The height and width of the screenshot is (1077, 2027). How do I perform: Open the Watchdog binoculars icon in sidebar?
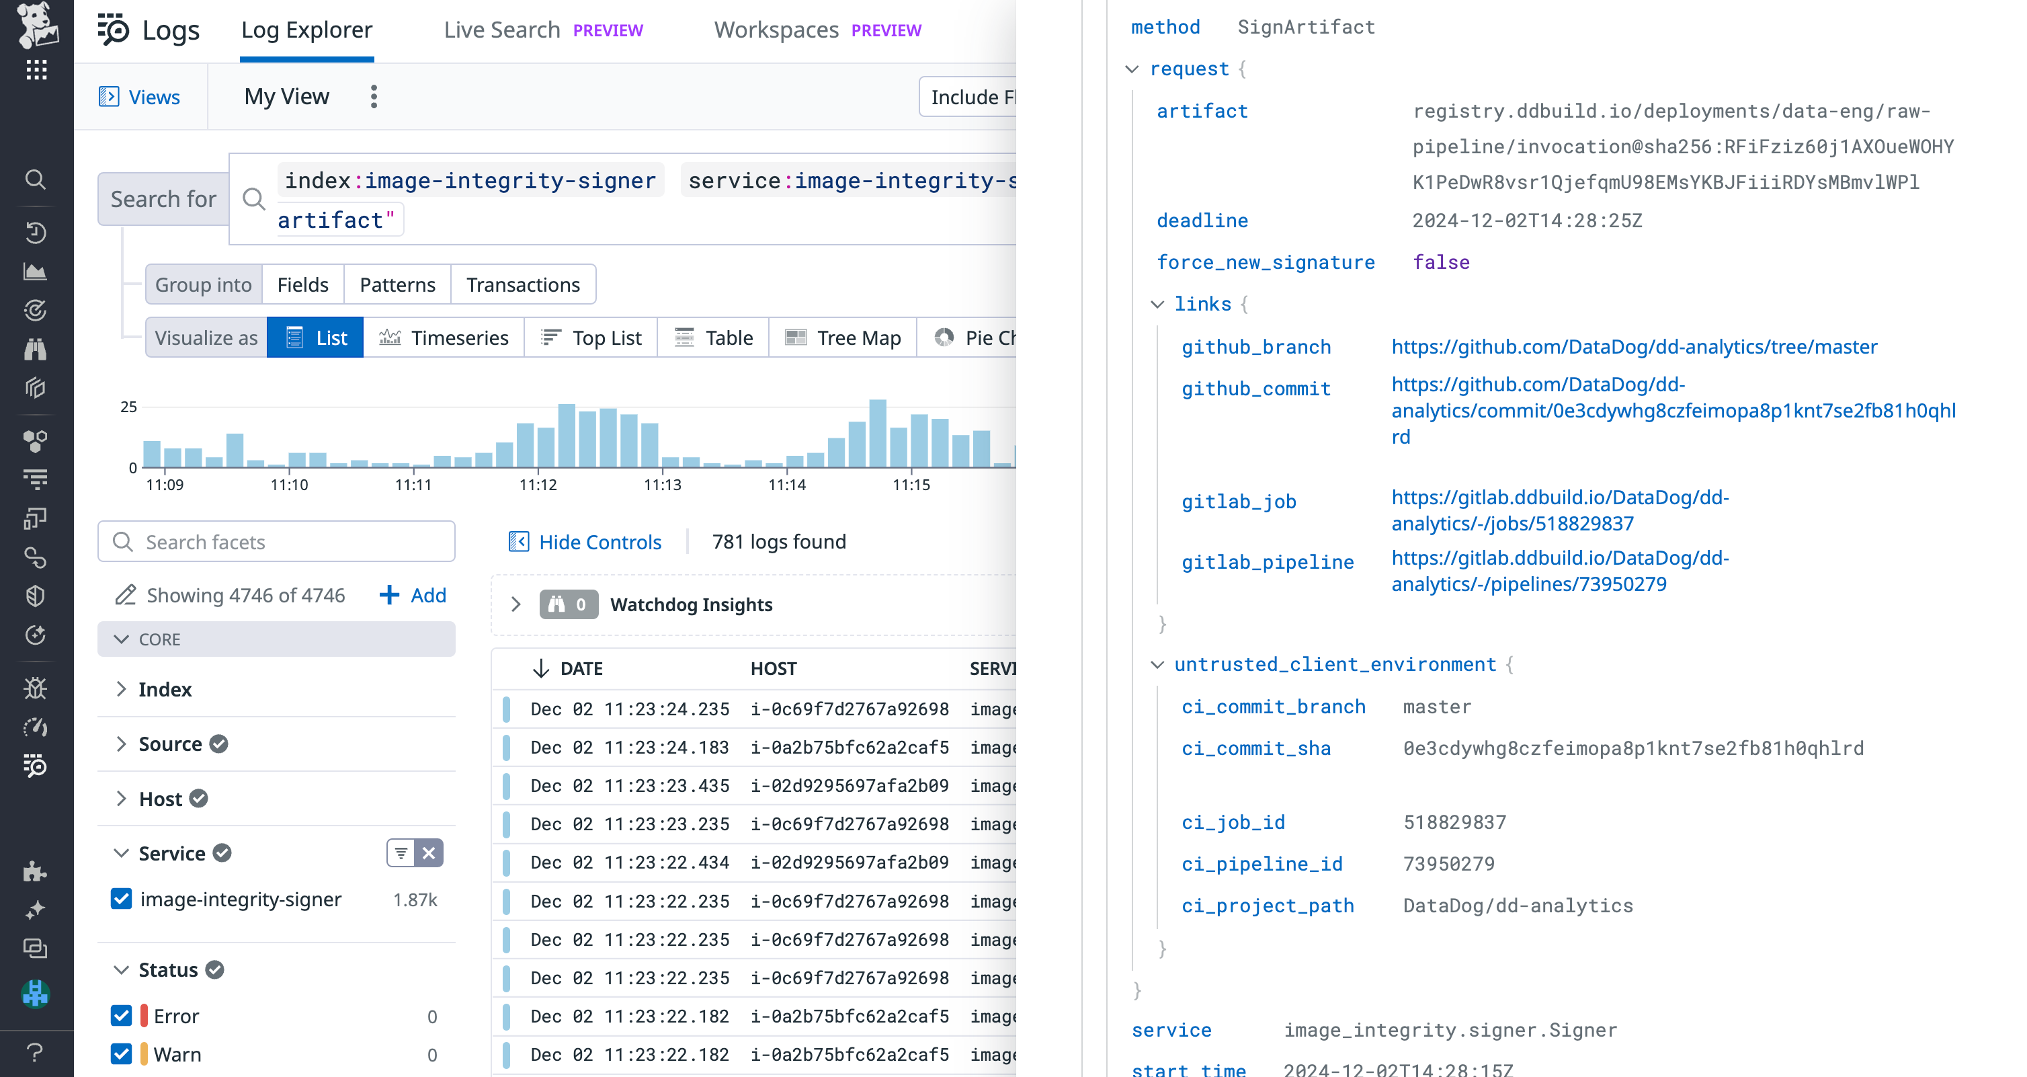(x=36, y=349)
